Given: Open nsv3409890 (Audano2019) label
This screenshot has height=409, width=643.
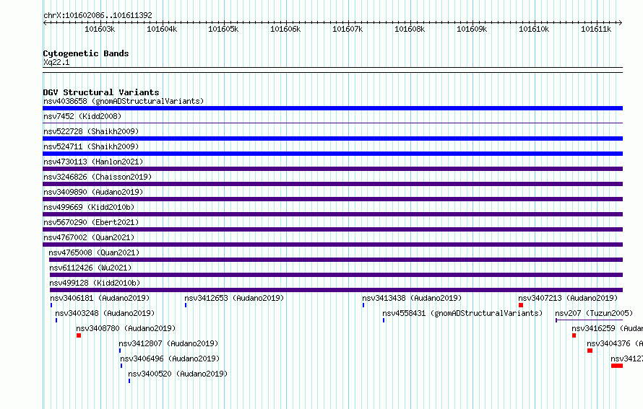Looking at the screenshot, I should point(93,192).
